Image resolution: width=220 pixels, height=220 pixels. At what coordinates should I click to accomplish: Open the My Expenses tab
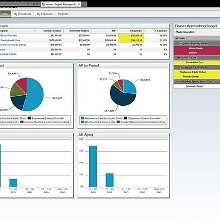tap(45, 14)
